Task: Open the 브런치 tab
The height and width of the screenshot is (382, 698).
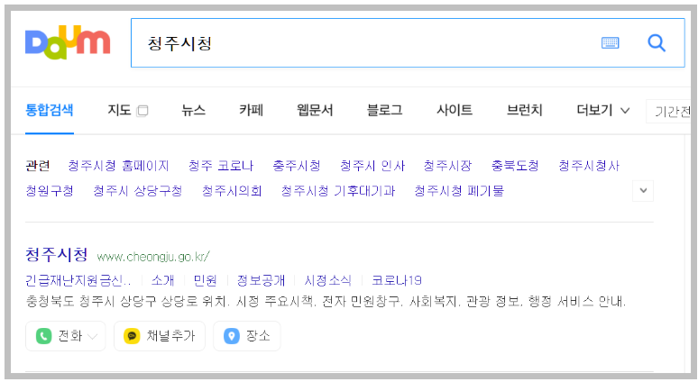Action: (x=524, y=110)
